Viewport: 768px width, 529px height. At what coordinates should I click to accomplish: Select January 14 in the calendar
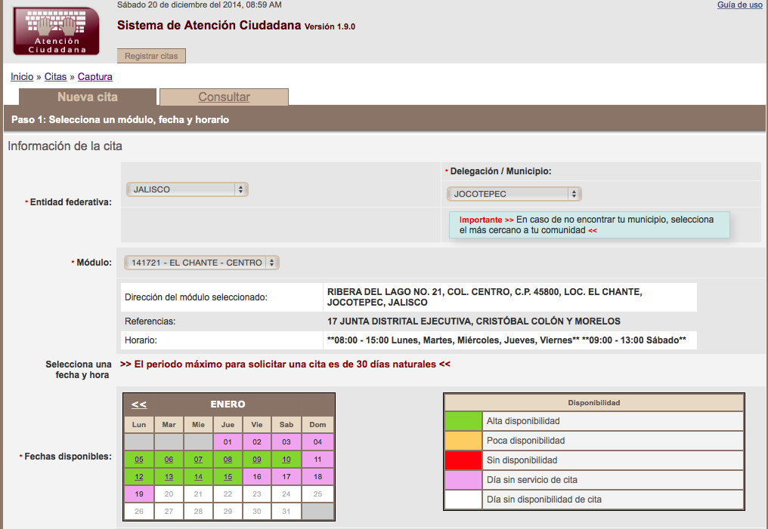click(198, 477)
